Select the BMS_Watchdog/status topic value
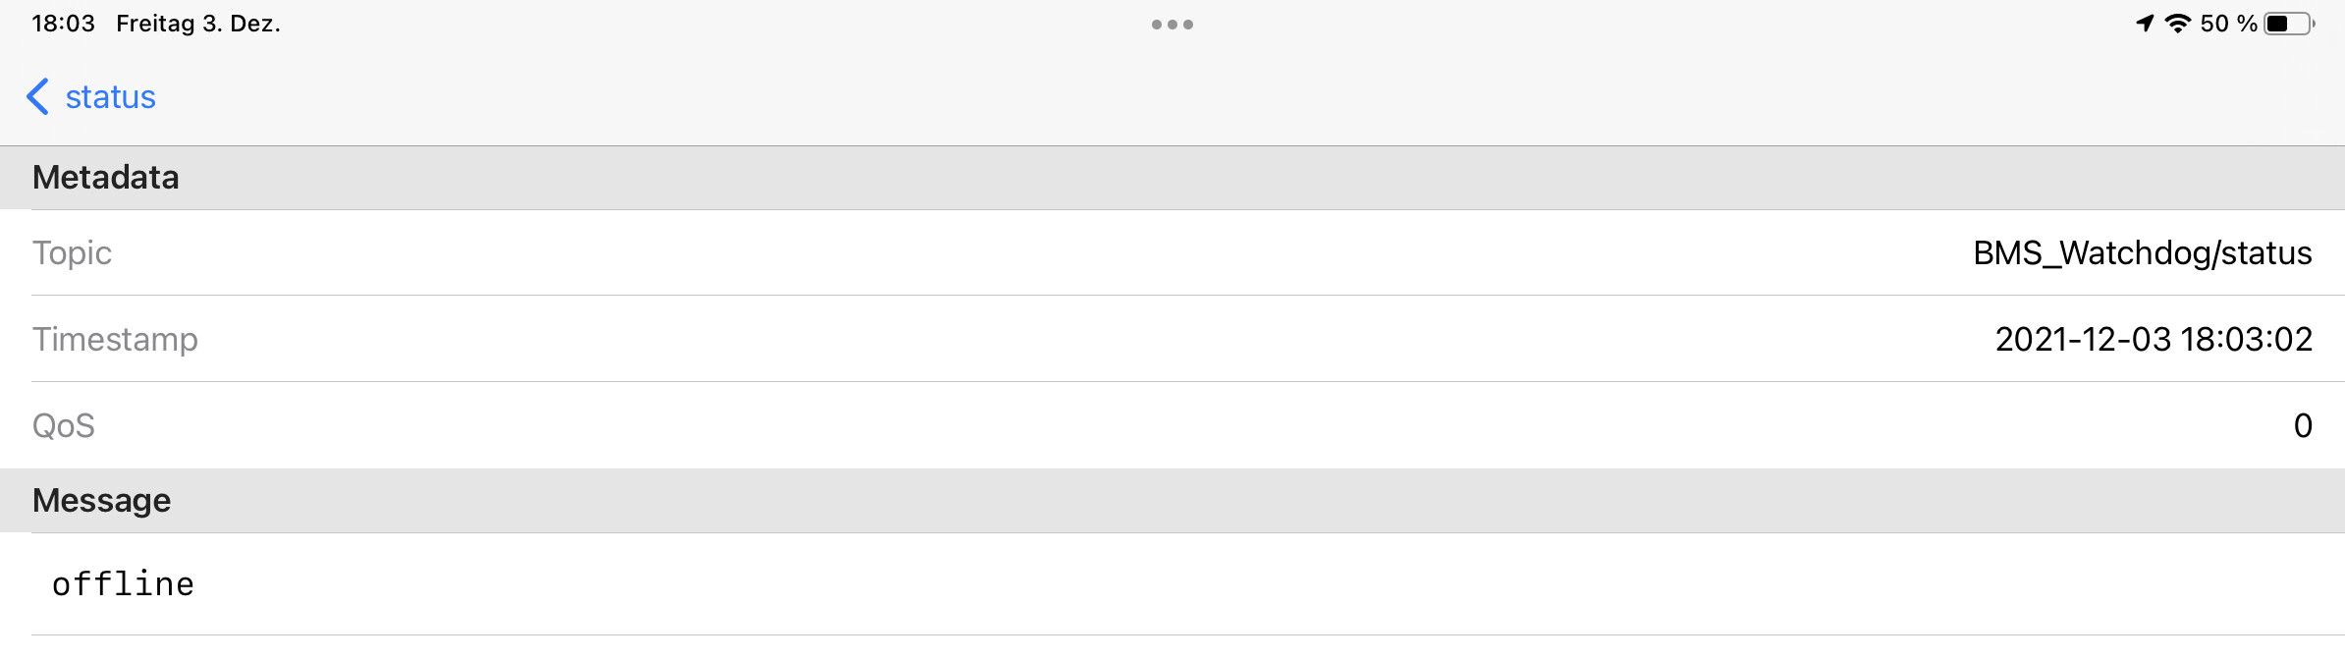The width and height of the screenshot is (2345, 661). coord(2143,253)
